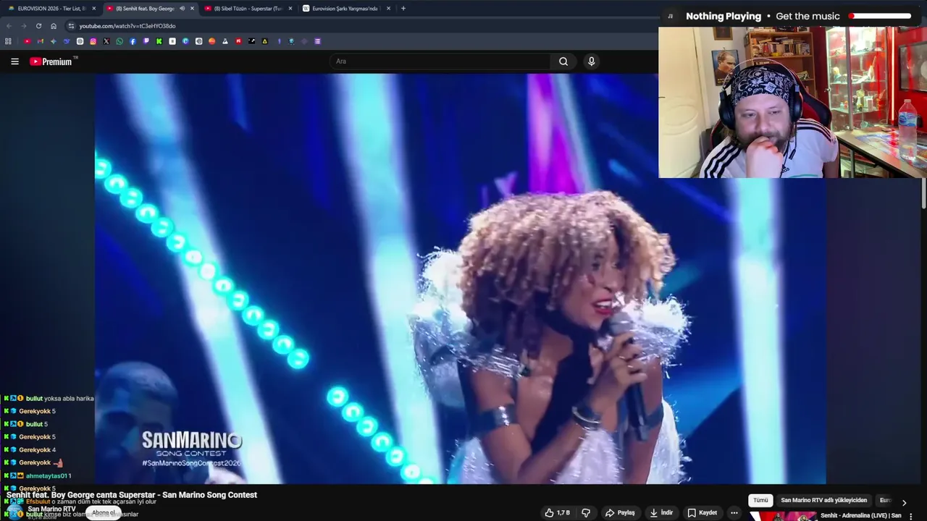Show more chips with right chevron
The height and width of the screenshot is (521, 927).
(904, 502)
